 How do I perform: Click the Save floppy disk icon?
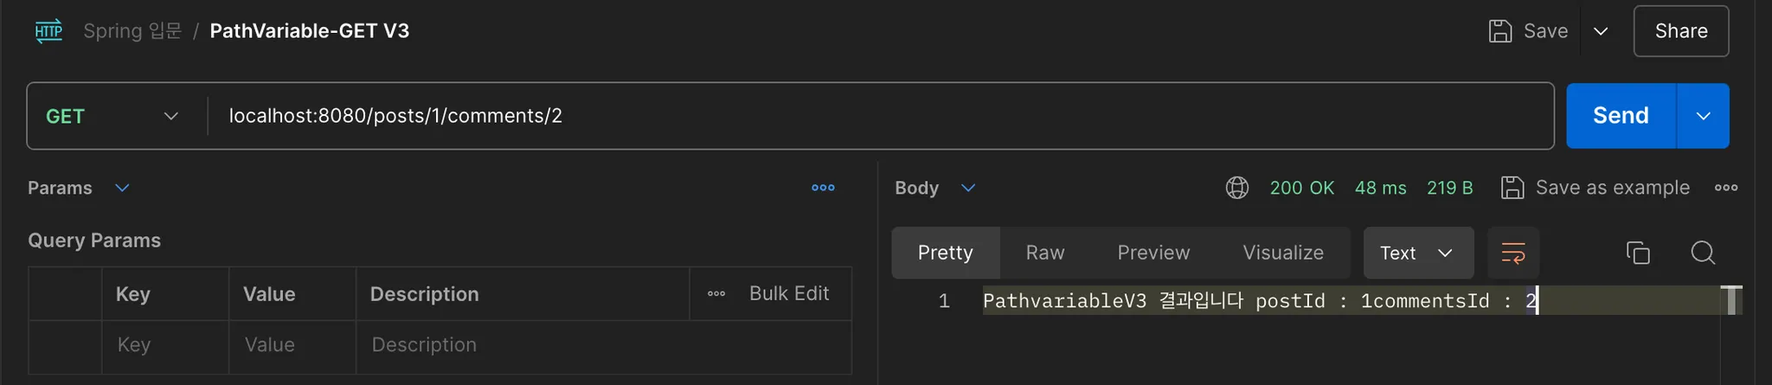[1499, 31]
